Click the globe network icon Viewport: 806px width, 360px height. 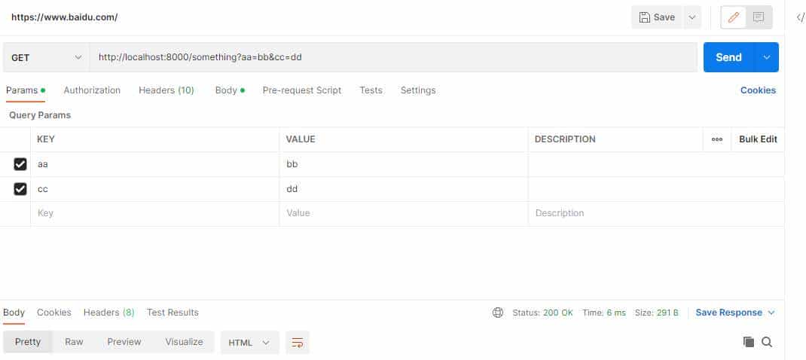point(497,313)
